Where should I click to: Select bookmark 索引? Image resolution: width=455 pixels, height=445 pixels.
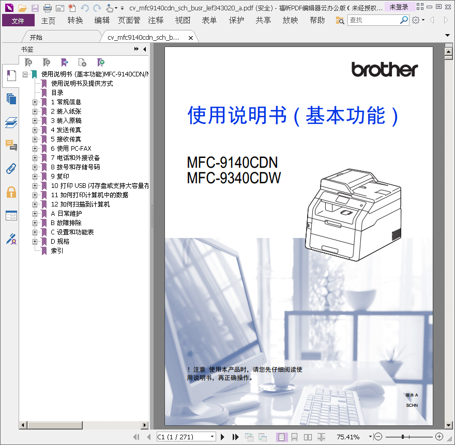tap(57, 250)
